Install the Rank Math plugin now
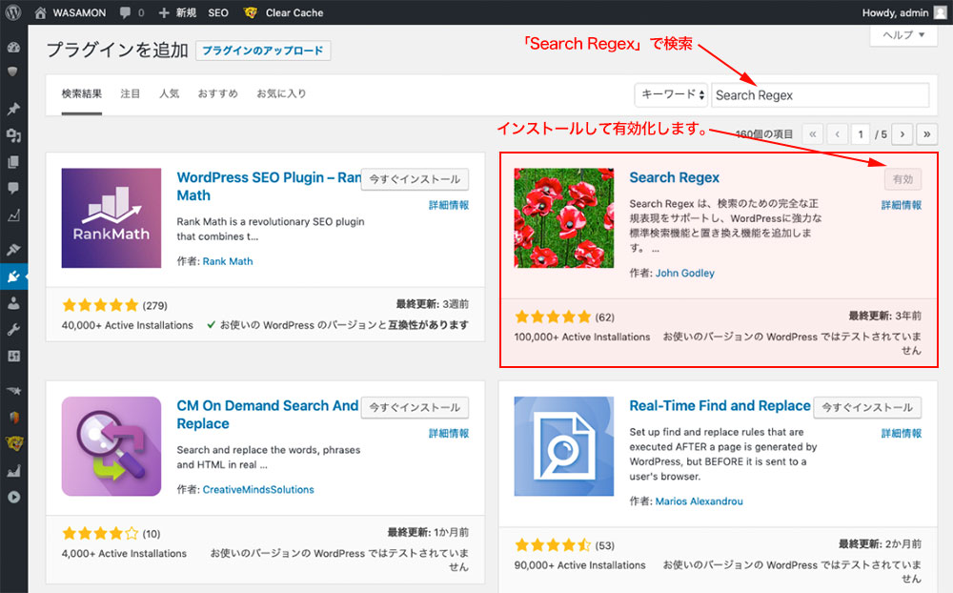This screenshot has width=953, height=593. 415,179
